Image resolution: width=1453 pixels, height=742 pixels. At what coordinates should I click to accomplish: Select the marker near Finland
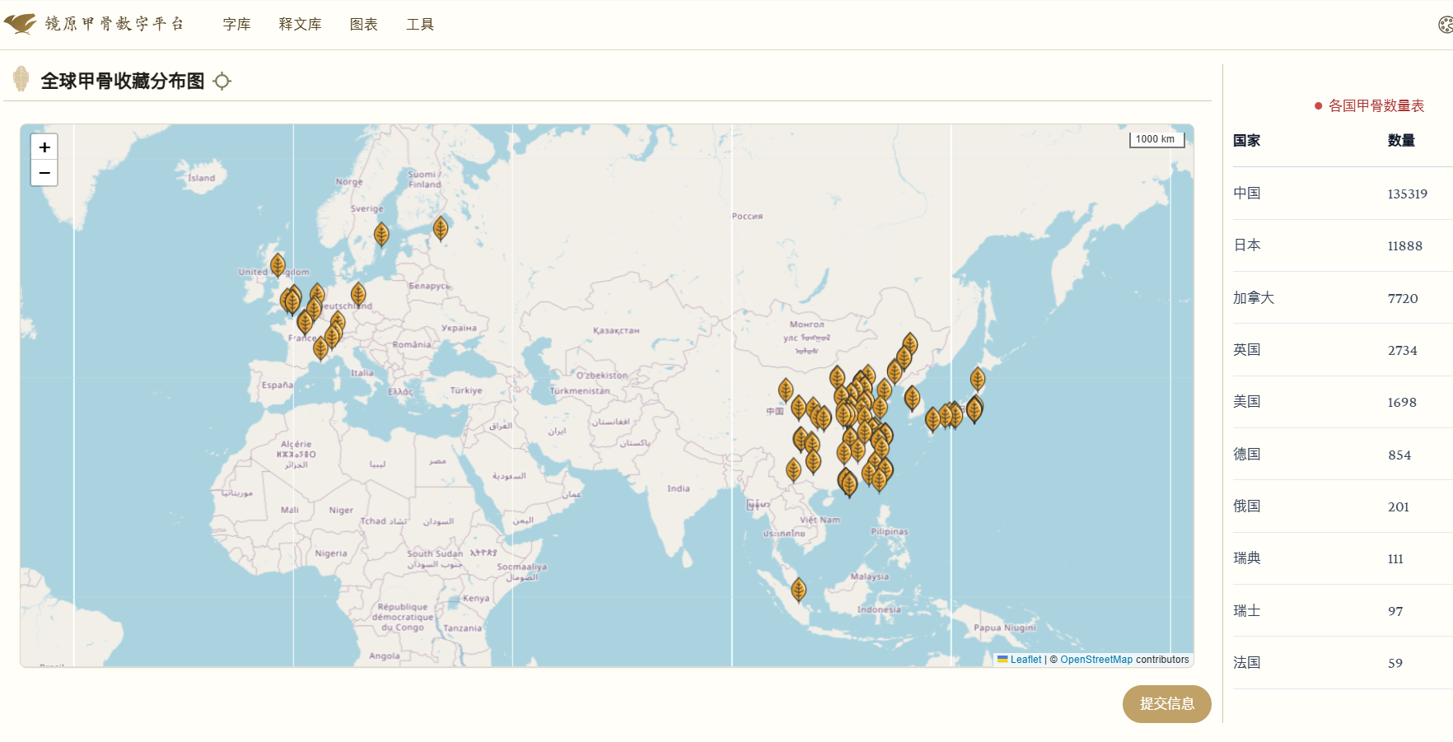[x=441, y=228]
